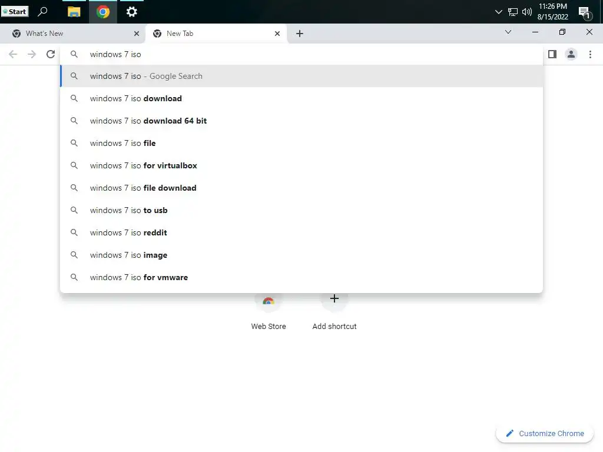The image size is (603, 452).
Task: Click Add shortcut plus tile
Action: [334, 311]
